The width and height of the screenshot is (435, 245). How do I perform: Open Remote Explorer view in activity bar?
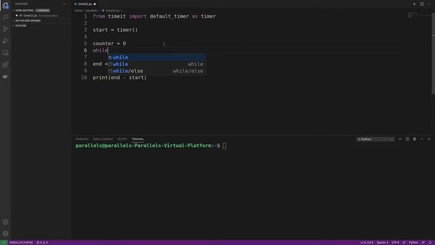coord(5,53)
